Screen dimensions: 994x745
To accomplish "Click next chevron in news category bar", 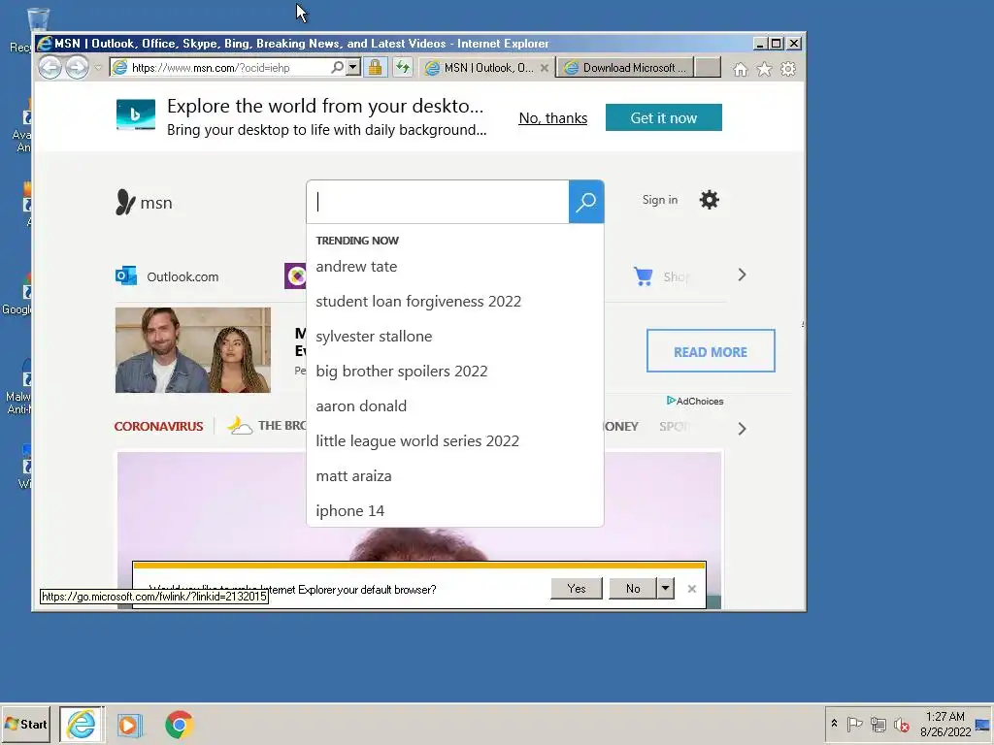I will pyautogui.click(x=742, y=429).
